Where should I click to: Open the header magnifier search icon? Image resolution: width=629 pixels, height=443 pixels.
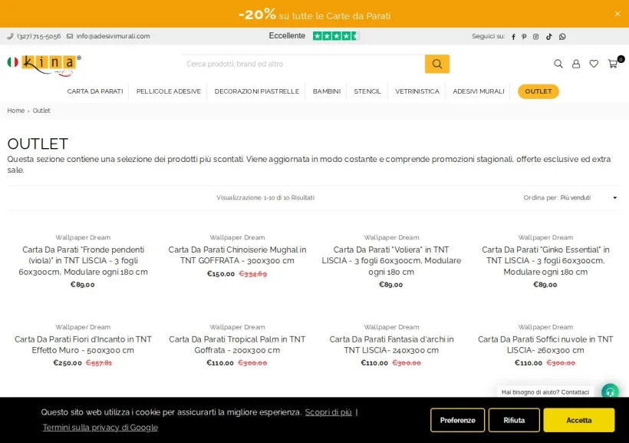558,64
